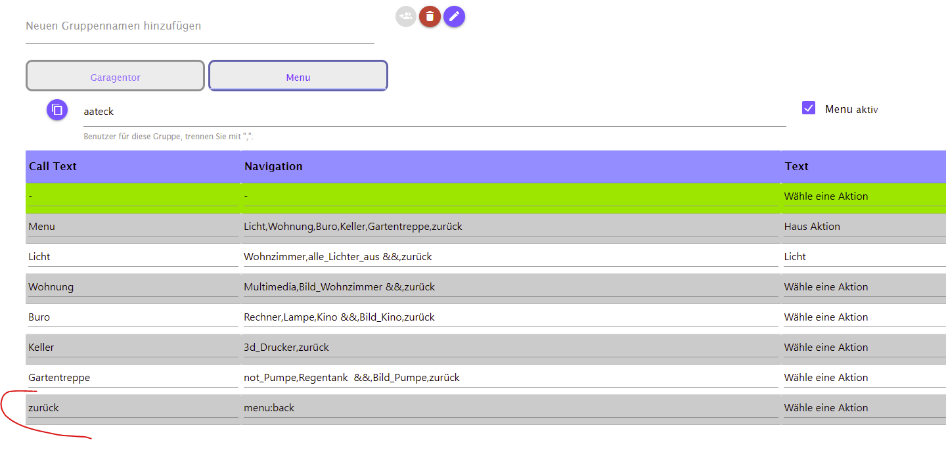Select the Keller call text cell

pyautogui.click(x=133, y=348)
